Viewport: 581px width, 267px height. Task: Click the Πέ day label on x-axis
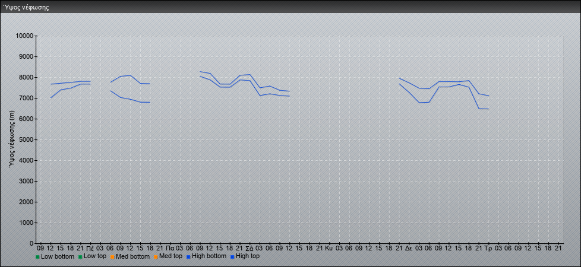coord(90,249)
